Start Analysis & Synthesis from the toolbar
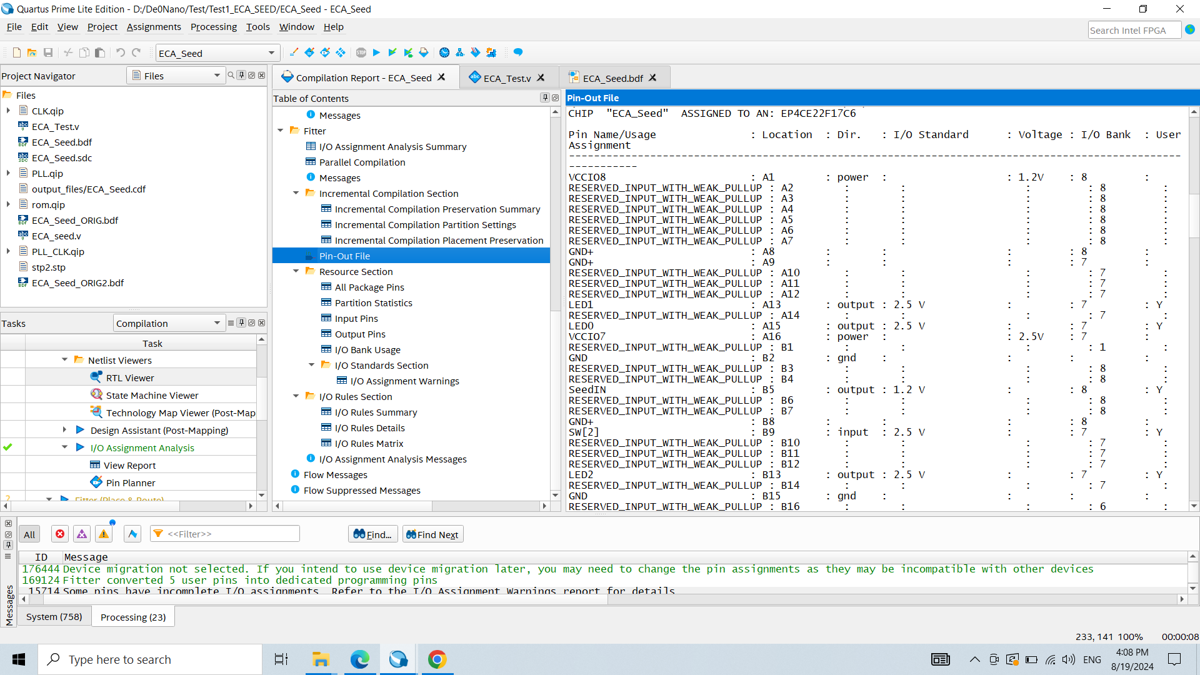The height and width of the screenshot is (675, 1200). click(x=392, y=52)
